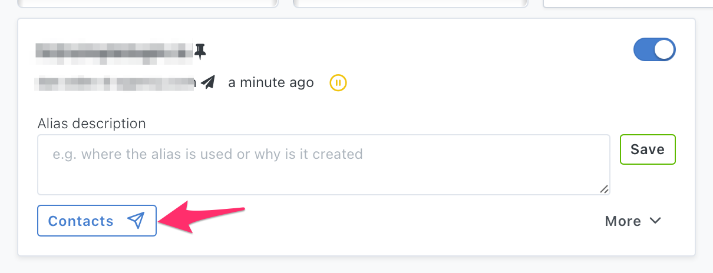The width and height of the screenshot is (713, 273).
Task: Click the solid paper plane icon
Action: 207,82
